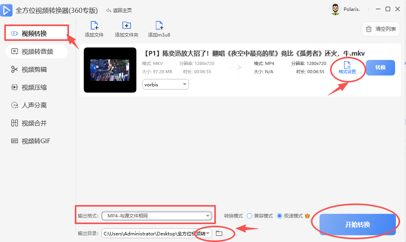Click the 清空列表 trash icon

pyautogui.click(x=368, y=29)
